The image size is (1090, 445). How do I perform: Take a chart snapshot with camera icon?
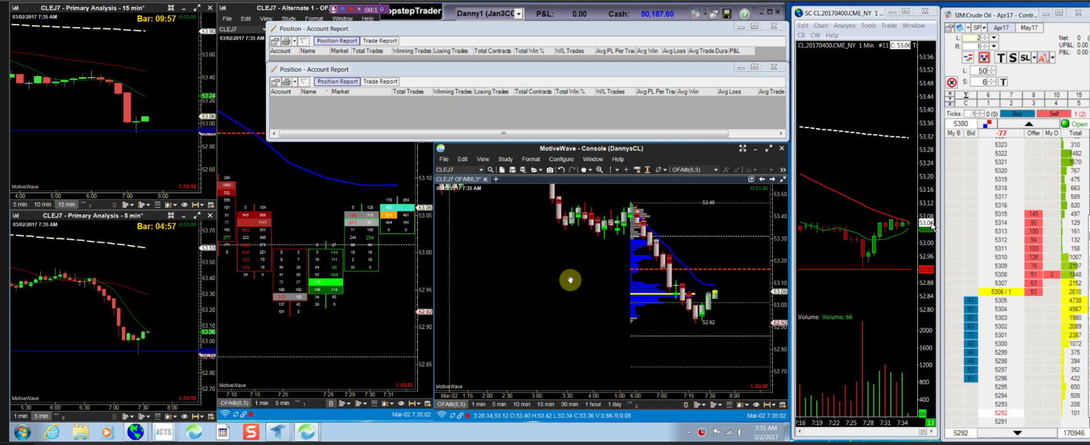[550, 170]
